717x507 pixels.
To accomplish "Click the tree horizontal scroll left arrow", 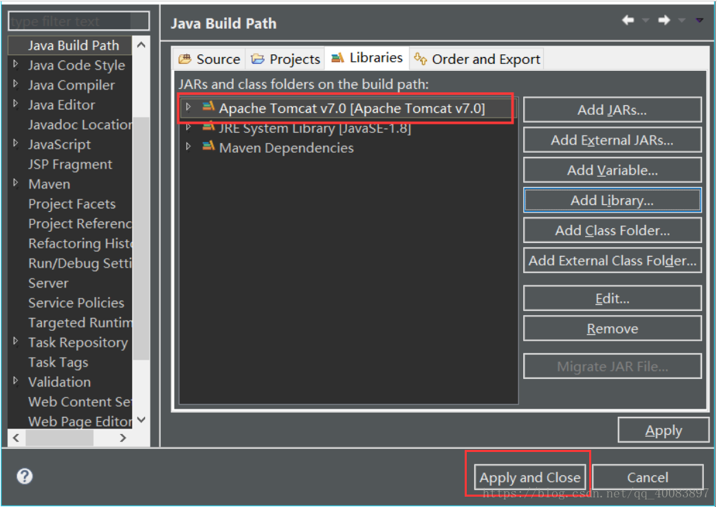I will click(x=16, y=438).
